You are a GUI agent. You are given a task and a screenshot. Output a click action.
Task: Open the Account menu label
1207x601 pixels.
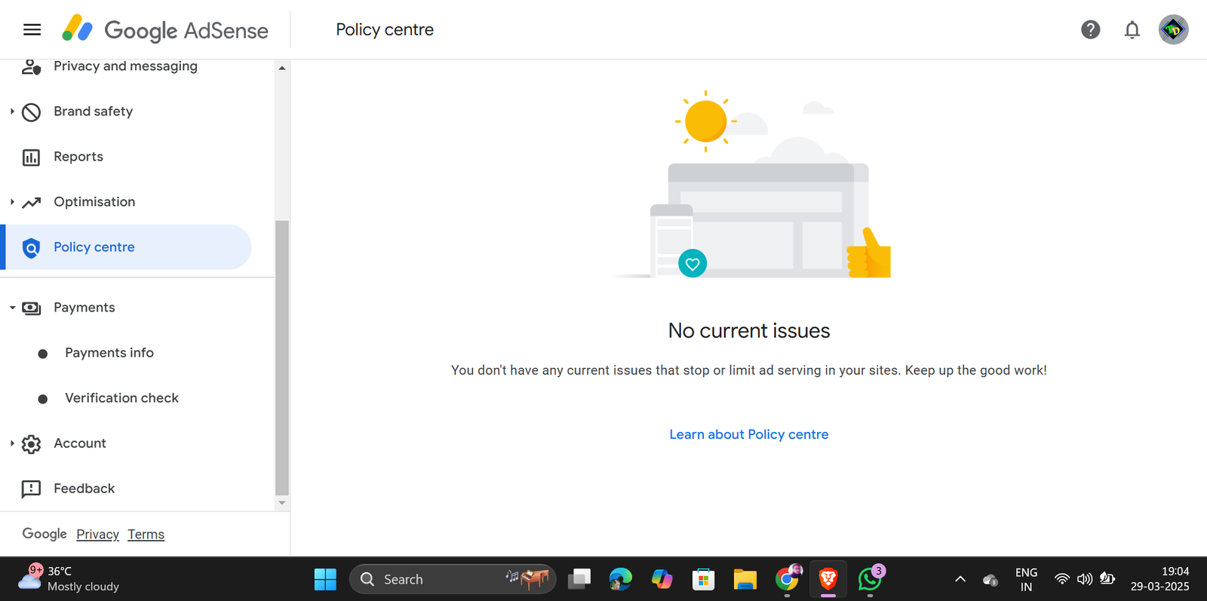click(80, 443)
